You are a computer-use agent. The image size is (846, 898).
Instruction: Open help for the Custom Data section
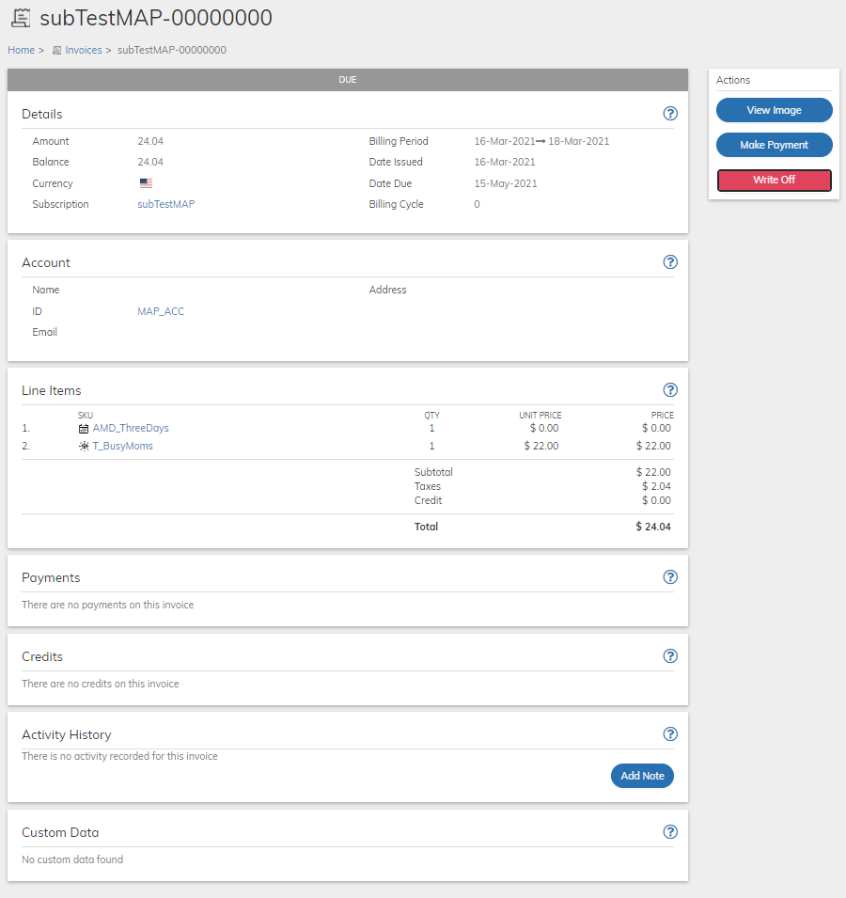click(x=669, y=832)
